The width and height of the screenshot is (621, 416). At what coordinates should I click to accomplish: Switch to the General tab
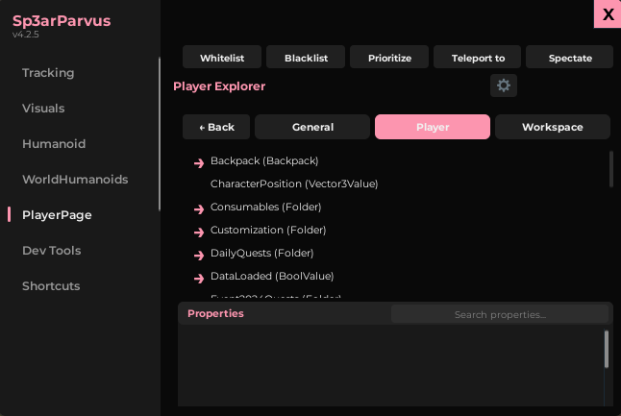click(x=312, y=127)
